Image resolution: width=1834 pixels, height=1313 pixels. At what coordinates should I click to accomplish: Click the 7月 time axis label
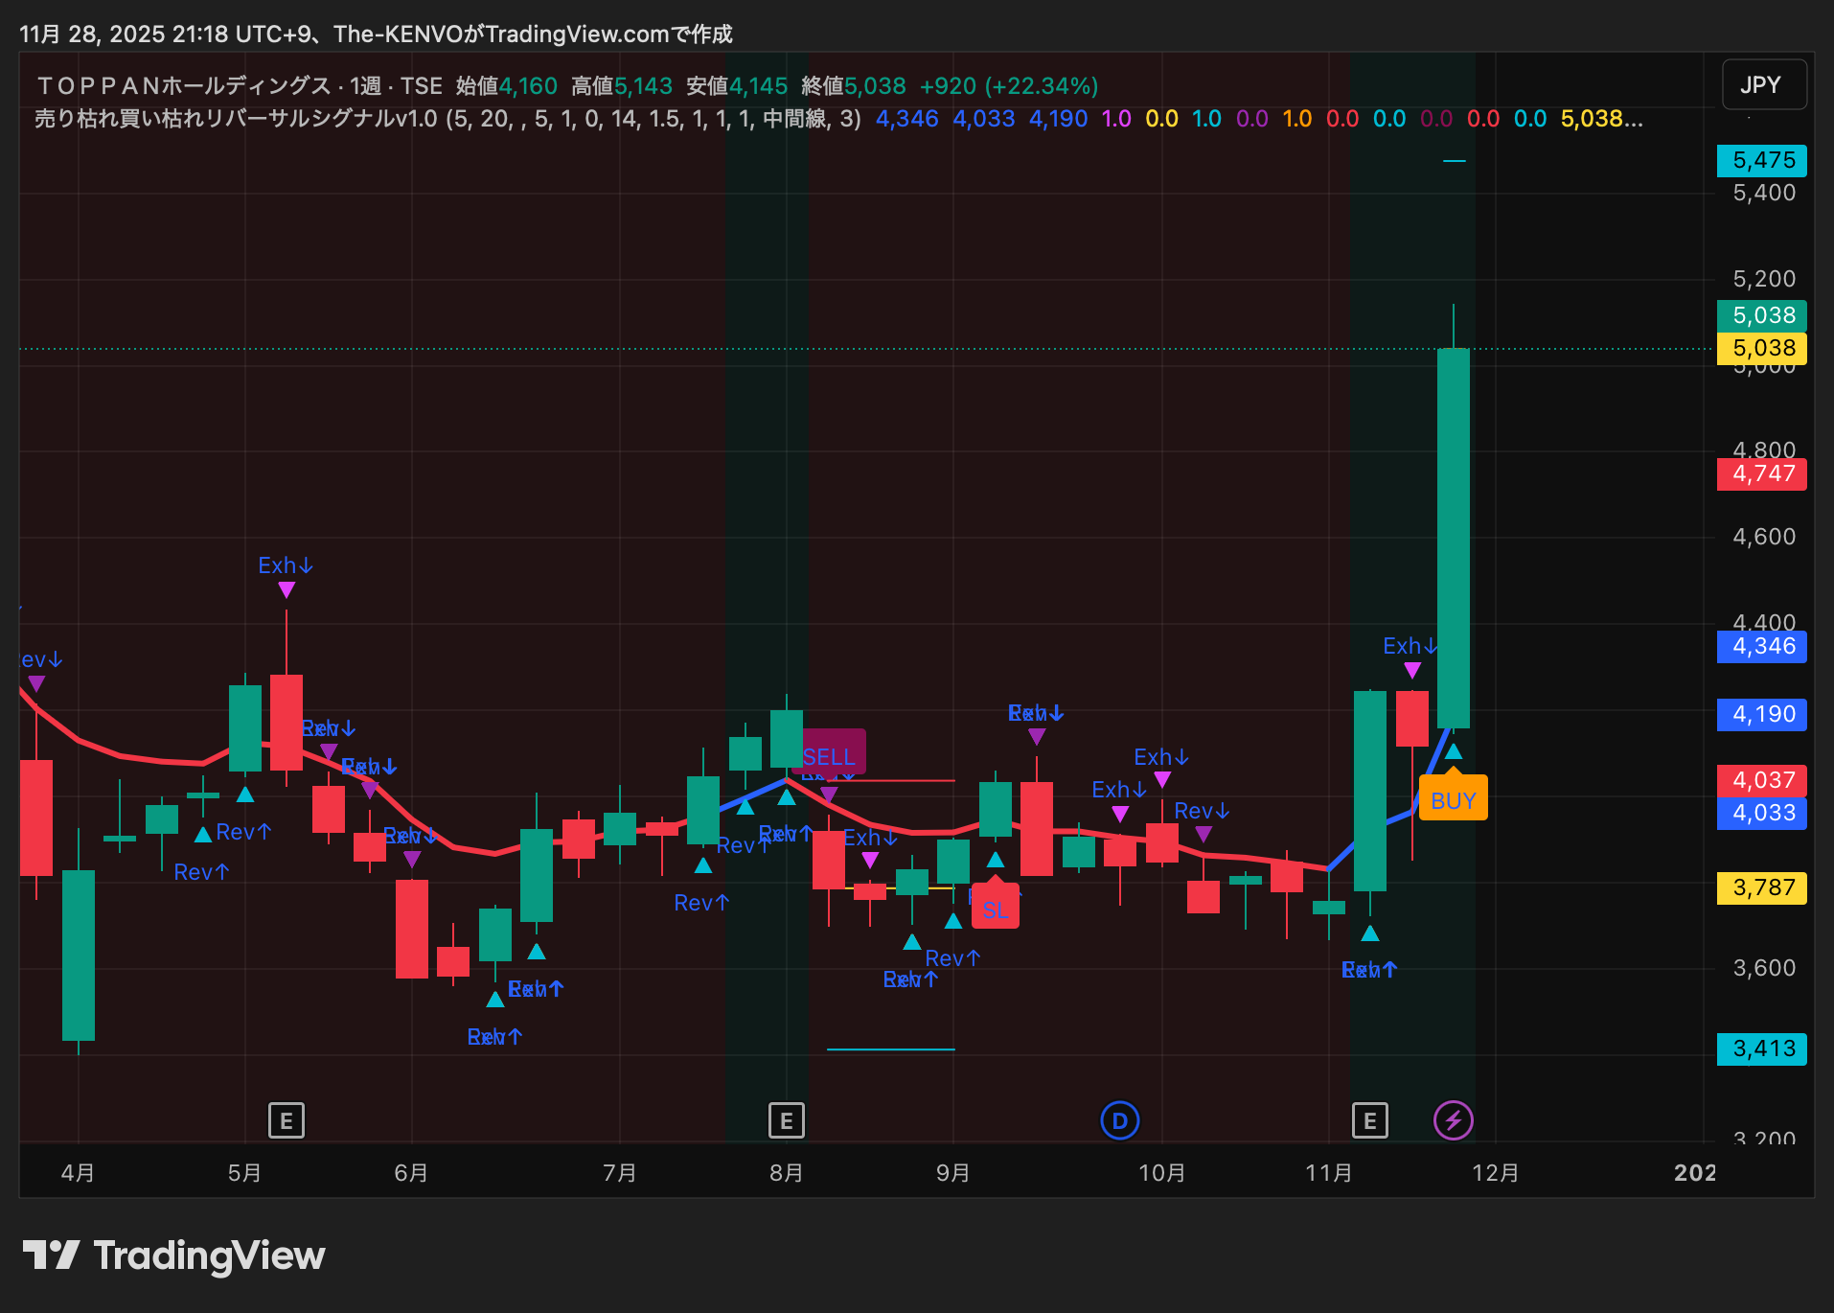click(620, 1173)
